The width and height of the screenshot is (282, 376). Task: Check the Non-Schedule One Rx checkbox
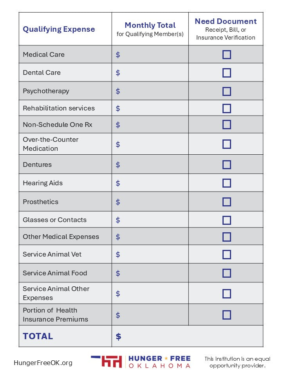(x=226, y=125)
